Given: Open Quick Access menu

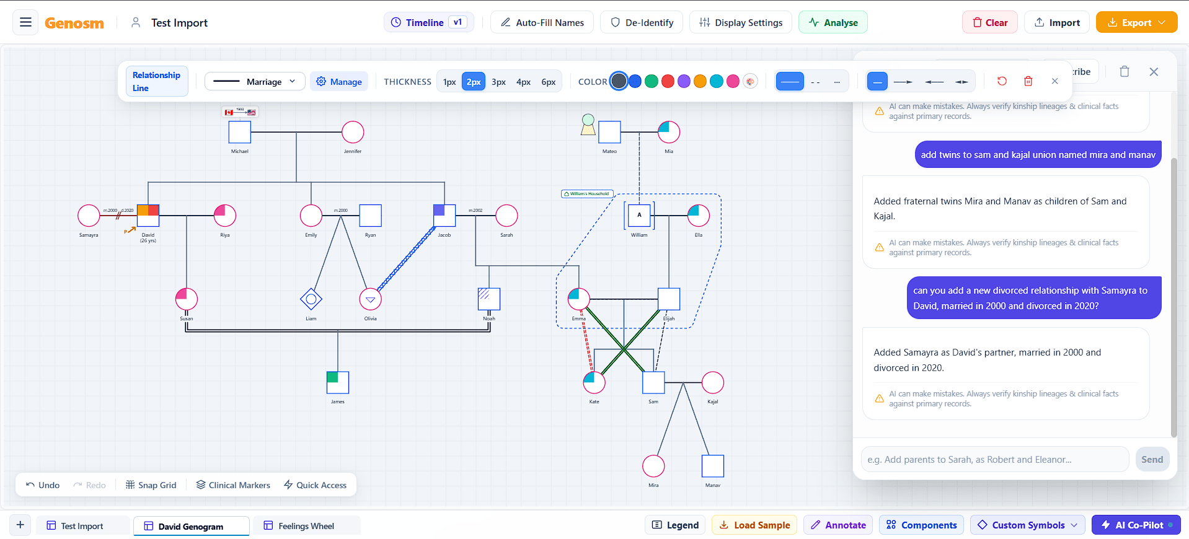Looking at the screenshot, I should (x=315, y=485).
